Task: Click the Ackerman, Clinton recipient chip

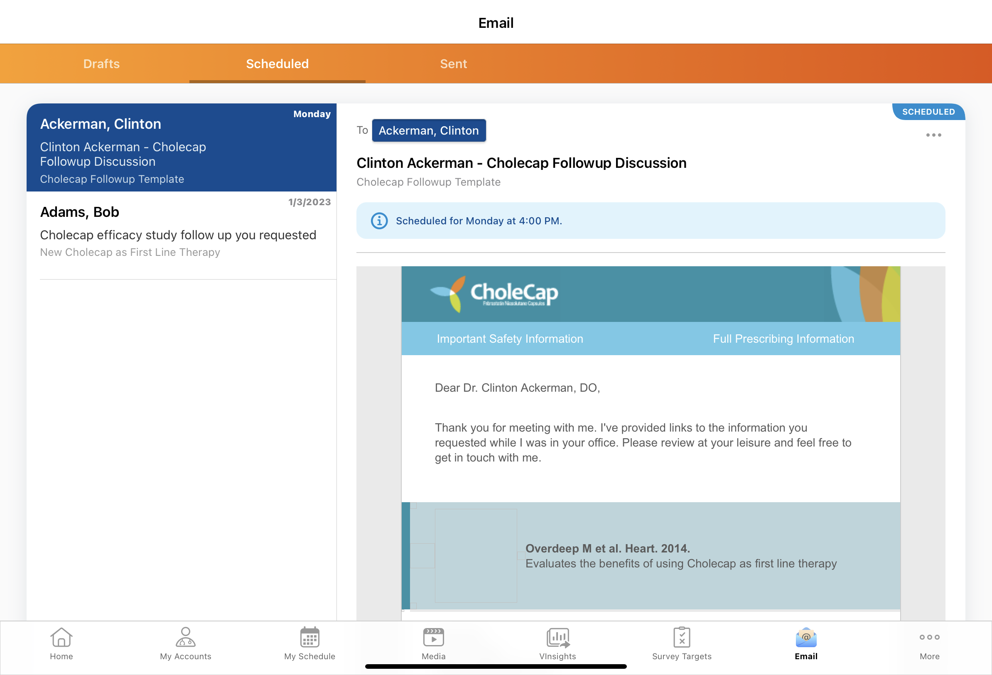Action: [429, 130]
